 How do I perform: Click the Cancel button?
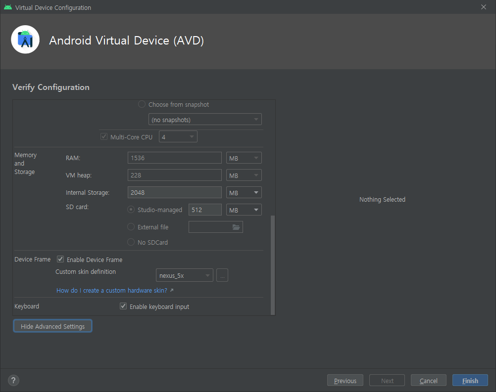tap(429, 380)
